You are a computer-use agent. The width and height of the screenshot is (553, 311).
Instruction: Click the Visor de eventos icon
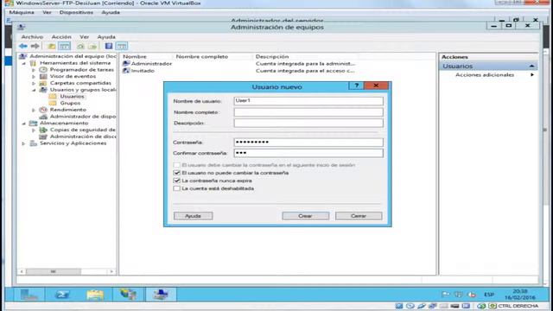coord(43,77)
